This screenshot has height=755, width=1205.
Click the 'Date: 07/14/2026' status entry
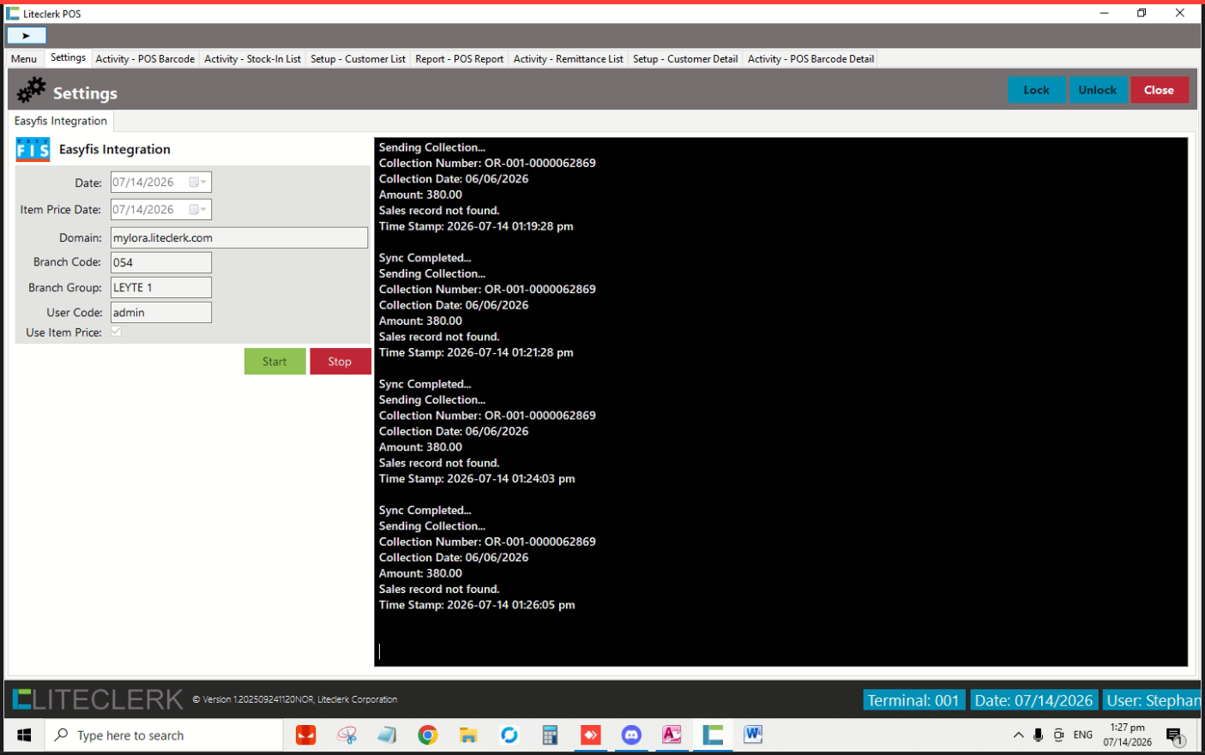1034,700
